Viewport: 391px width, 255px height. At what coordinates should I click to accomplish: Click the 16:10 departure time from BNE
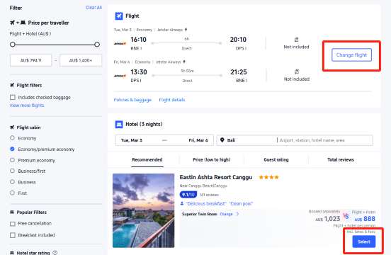pyautogui.click(x=138, y=40)
